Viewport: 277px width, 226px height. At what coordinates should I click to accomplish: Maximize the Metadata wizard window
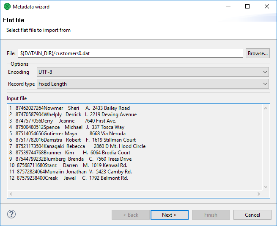247,7
